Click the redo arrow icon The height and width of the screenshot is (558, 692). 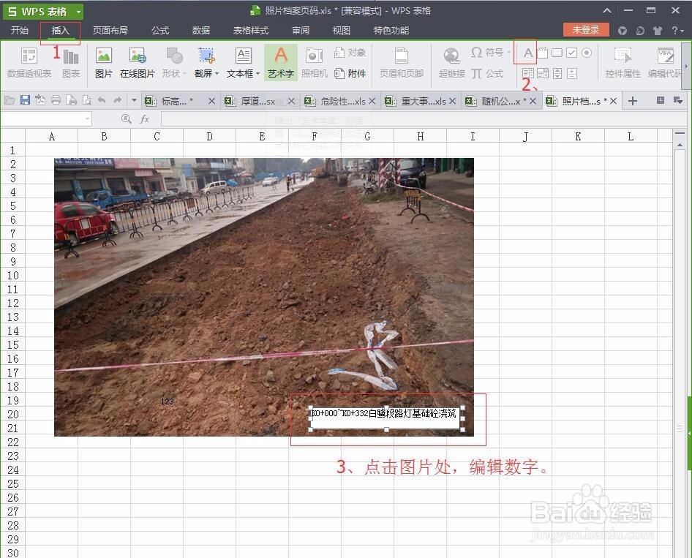[117, 101]
